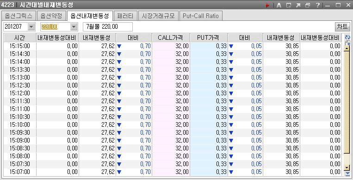This screenshot has width=353, height=180.
Task: Select the 15:14:30 time cell
Action: tap(20, 54)
